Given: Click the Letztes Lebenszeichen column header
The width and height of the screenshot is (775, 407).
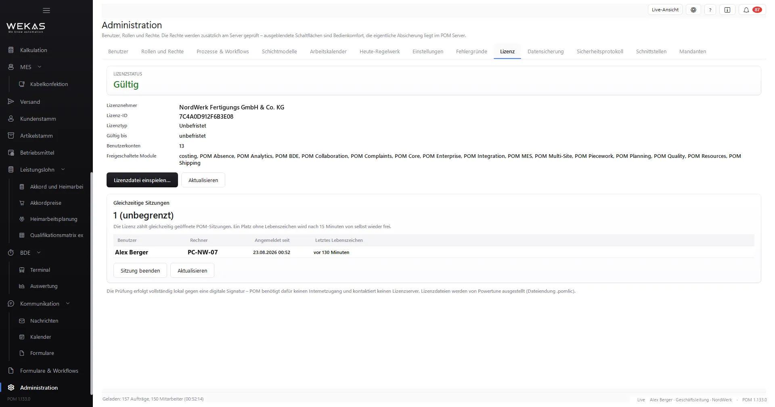Looking at the screenshot, I should click(339, 240).
